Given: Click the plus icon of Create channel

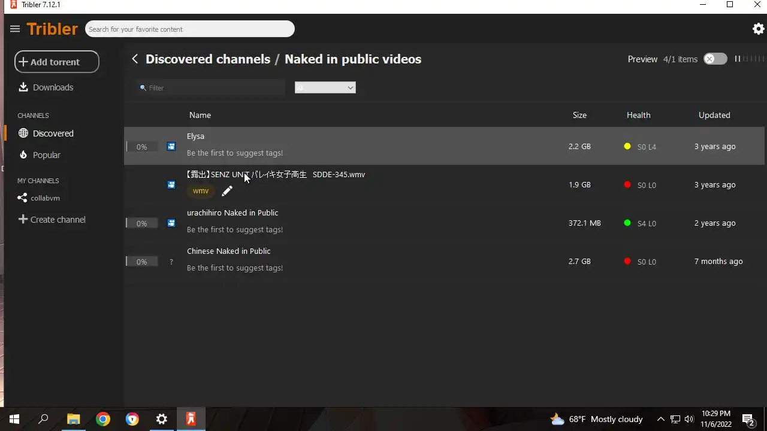Looking at the screenshot, I should (x=23, y=219).
